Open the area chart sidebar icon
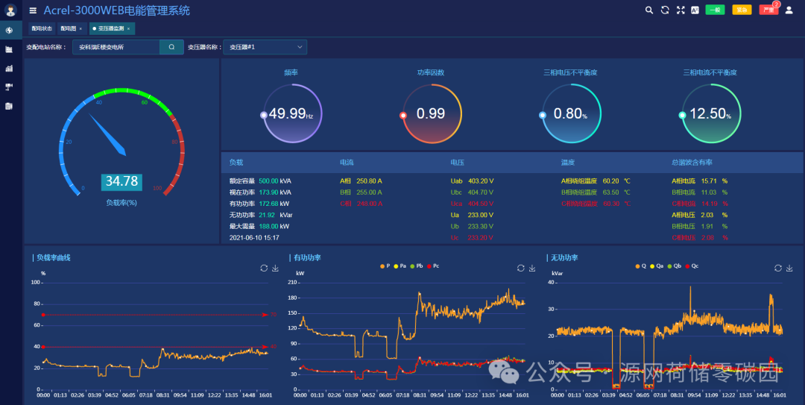805x405 pixels. pos(9,49)
